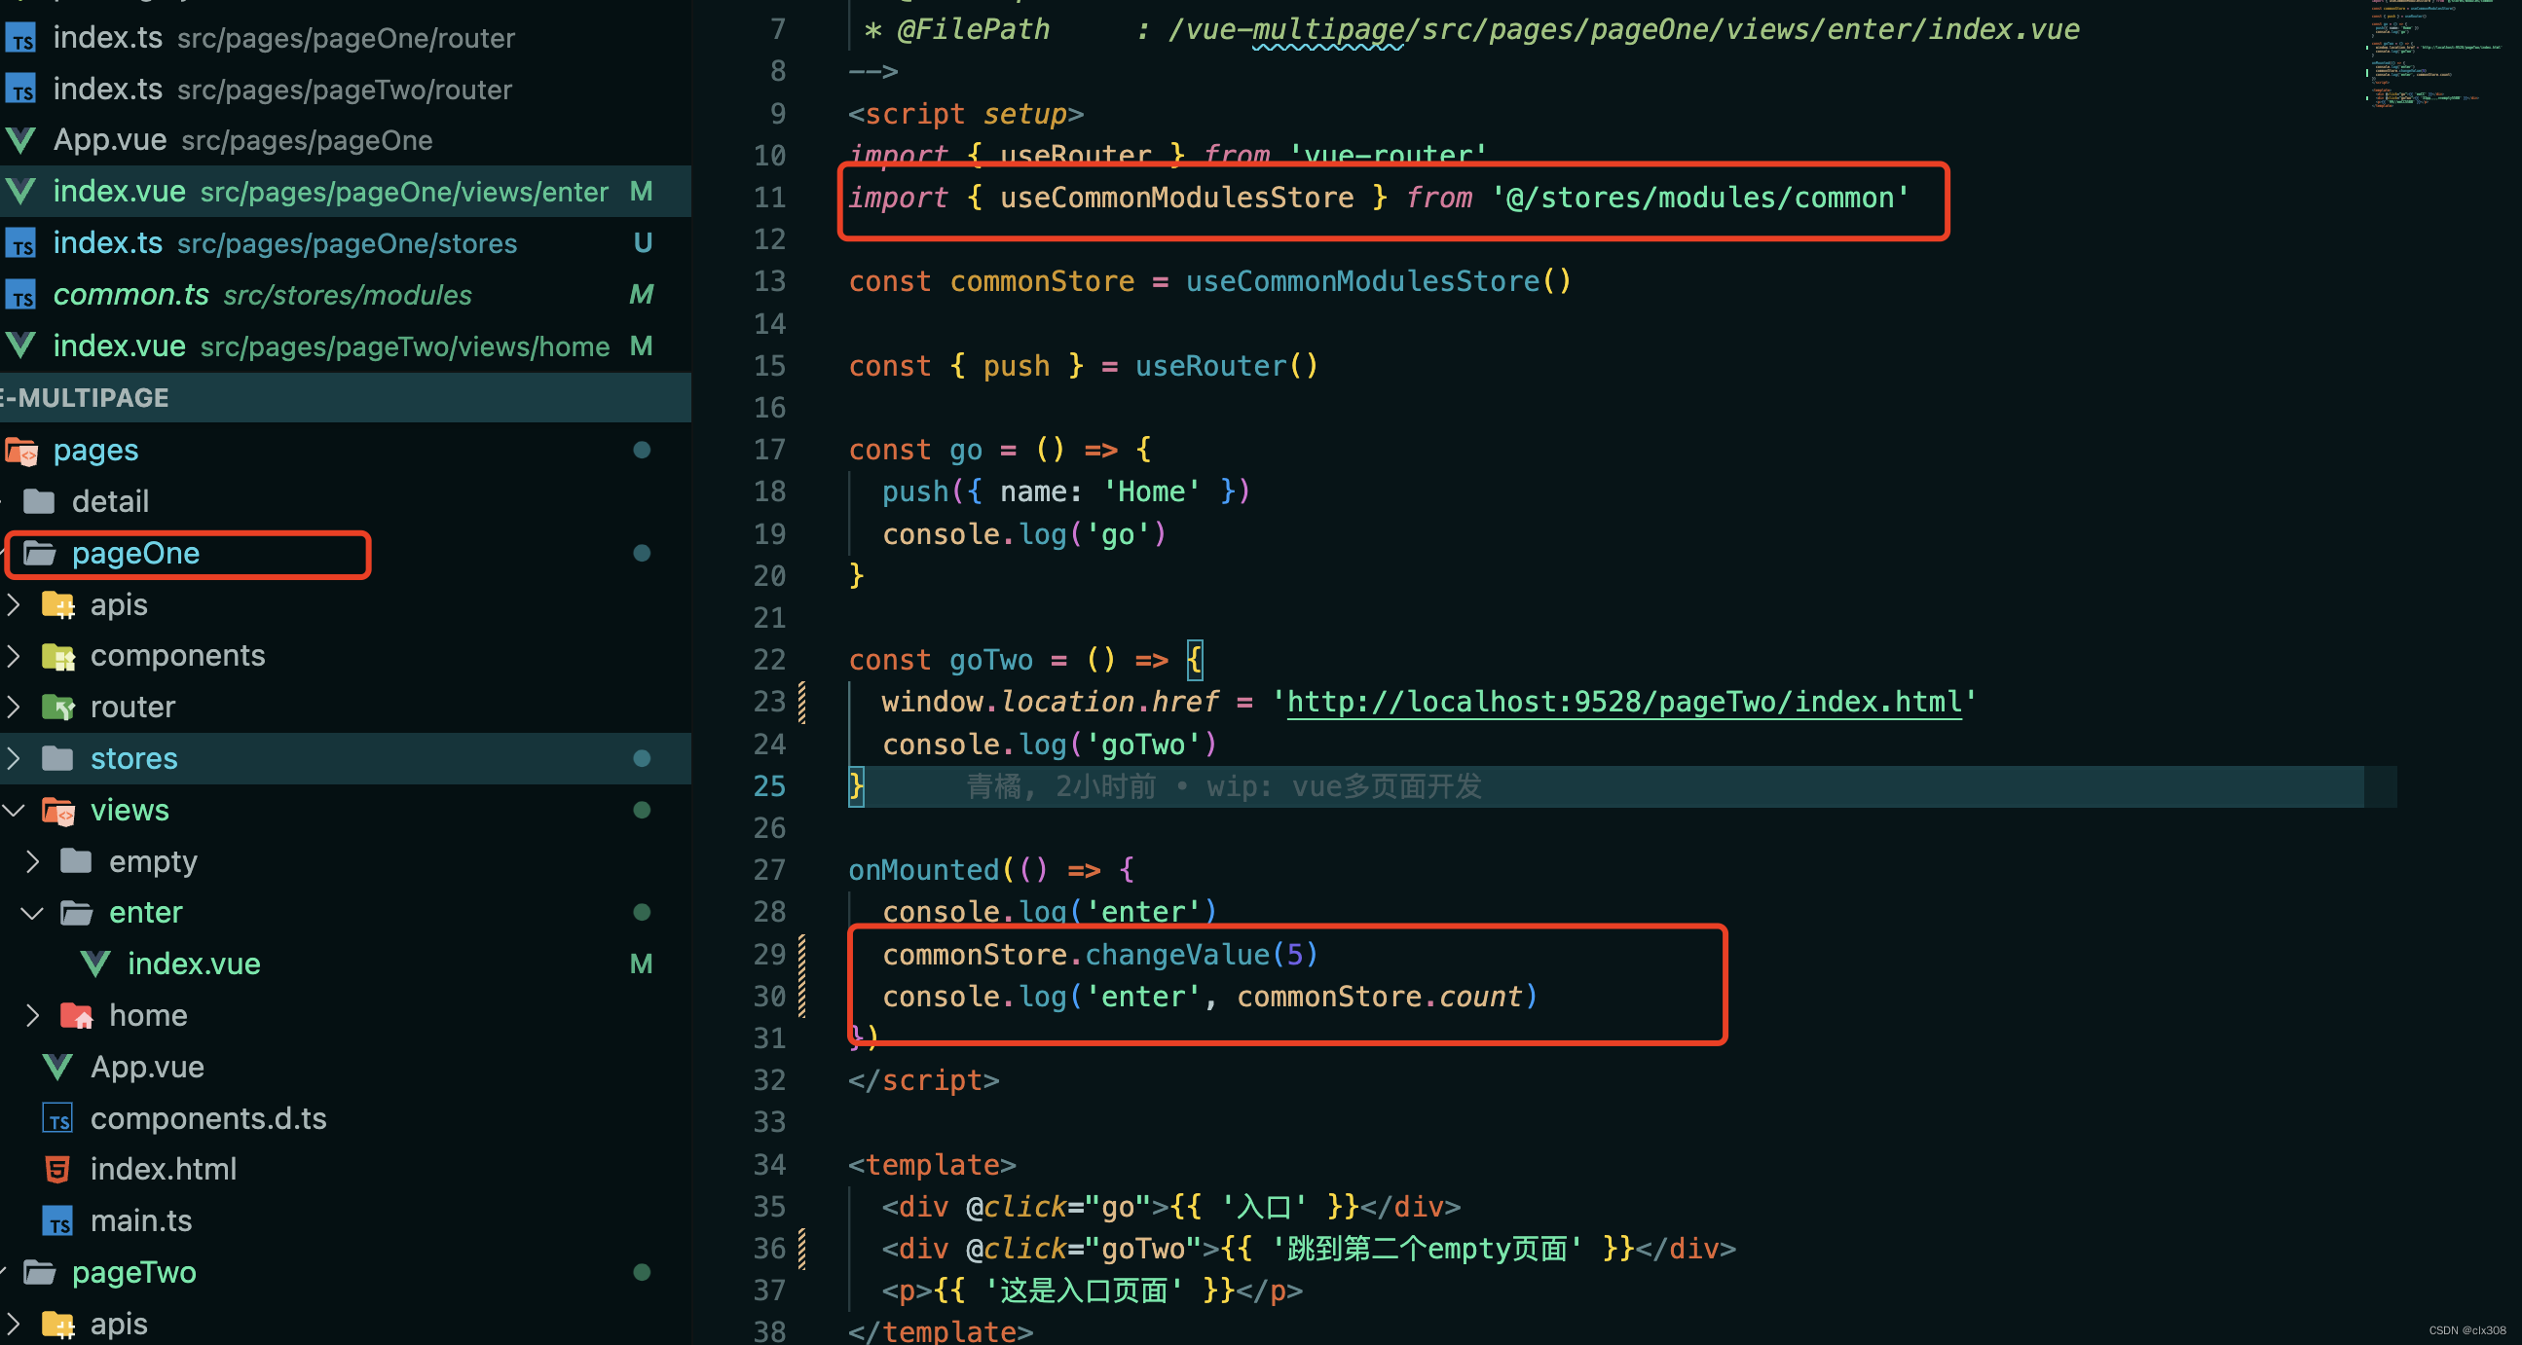Viewport: 2522px width, 1345px height.
Task: Click TypeScript icon beside components.d.ts
Action: click(x=57, y=1119)
